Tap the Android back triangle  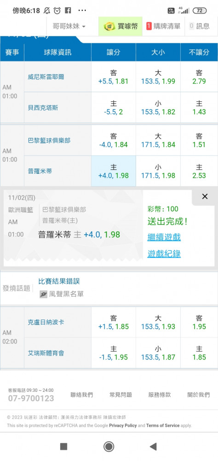pos(153,447)
